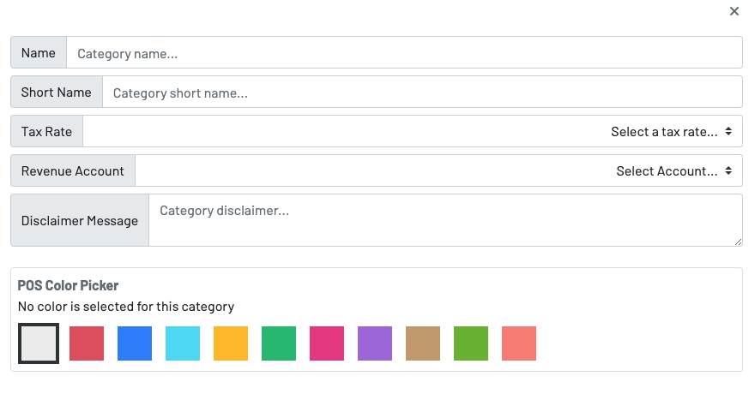Choose the tan brown color swatch

coord(423,343)
